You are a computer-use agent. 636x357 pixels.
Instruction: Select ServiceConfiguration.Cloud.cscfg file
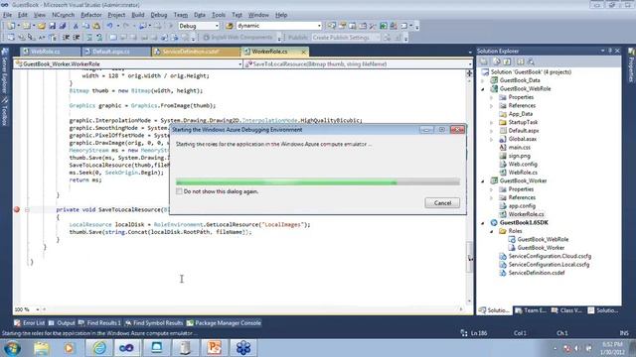click(x=550, y=256)
